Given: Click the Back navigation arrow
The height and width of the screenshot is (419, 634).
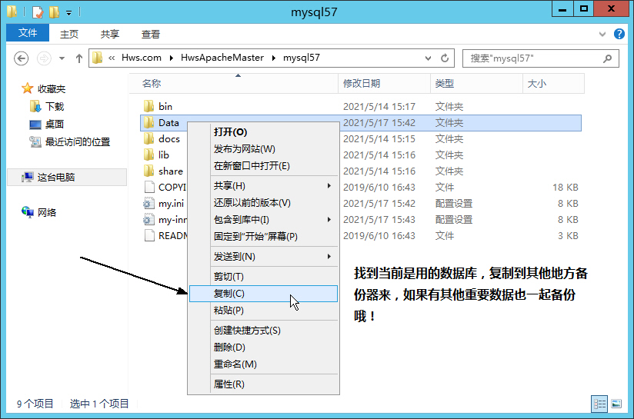Looking at the screenshot, I should pos(22,58).
